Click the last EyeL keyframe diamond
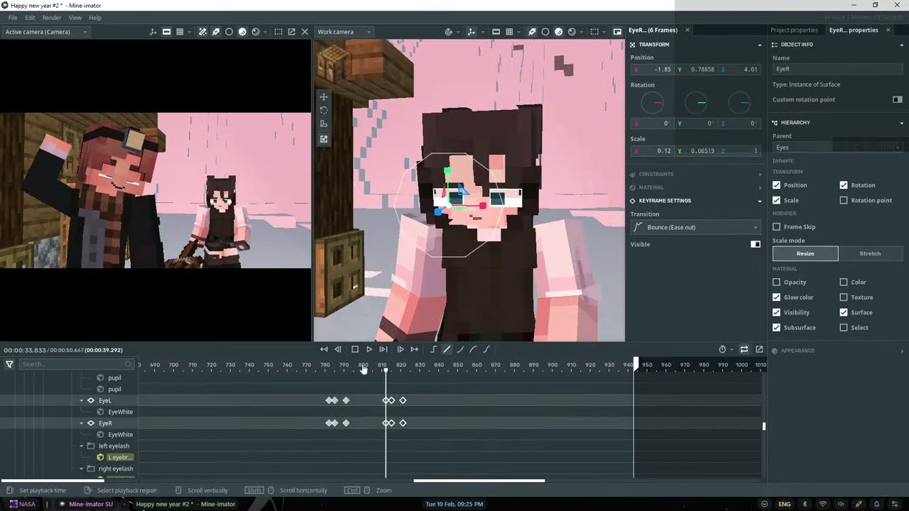Image resolution: width=909 pixels, height=511 pixels. coord(403,400)
